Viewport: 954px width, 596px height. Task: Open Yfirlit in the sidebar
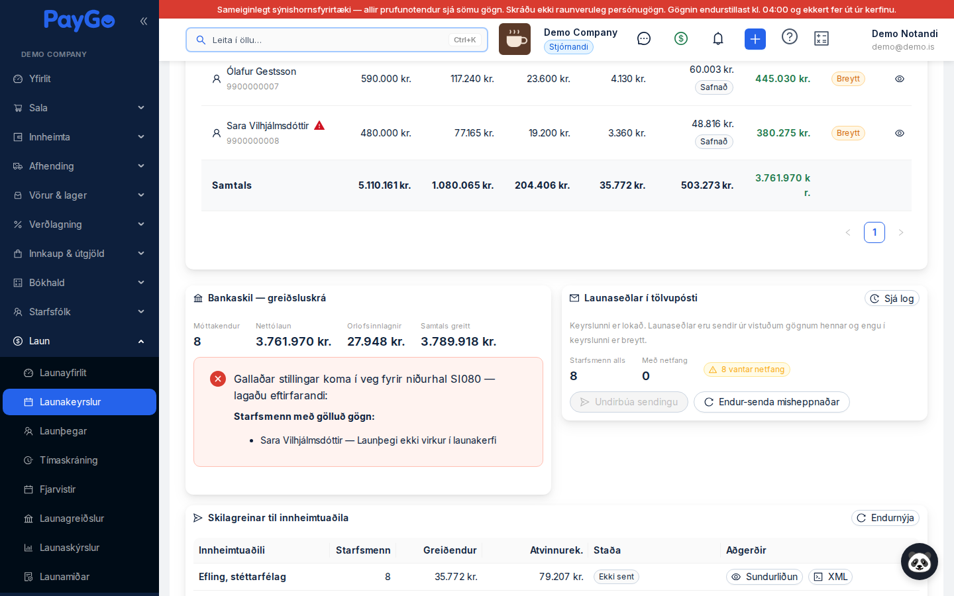[79, 79]
